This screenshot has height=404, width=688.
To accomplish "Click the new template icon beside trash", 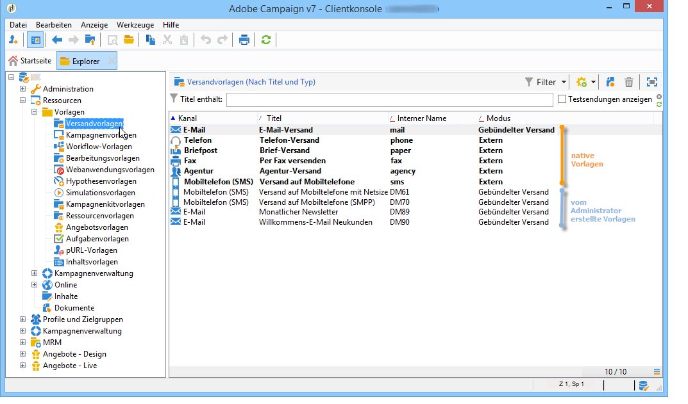I will click(x=610, y=82).
